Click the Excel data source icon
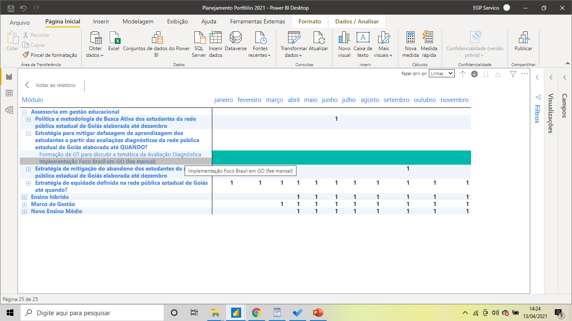The height and width of the screenshot is (321, 572). click(x=114, y=41)
